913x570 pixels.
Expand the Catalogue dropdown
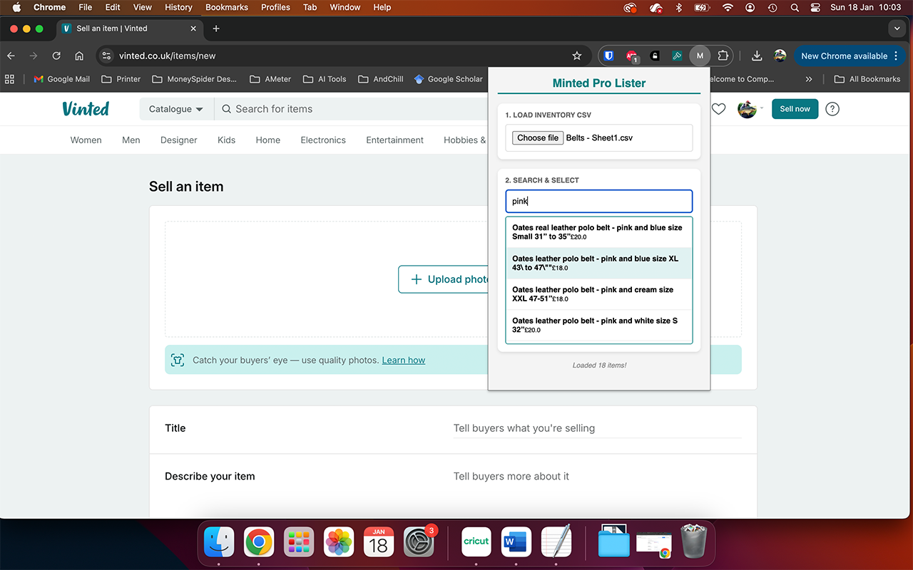(176, 109)
